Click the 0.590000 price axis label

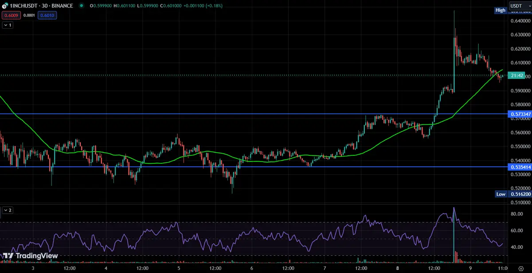(x=520, y=91)
